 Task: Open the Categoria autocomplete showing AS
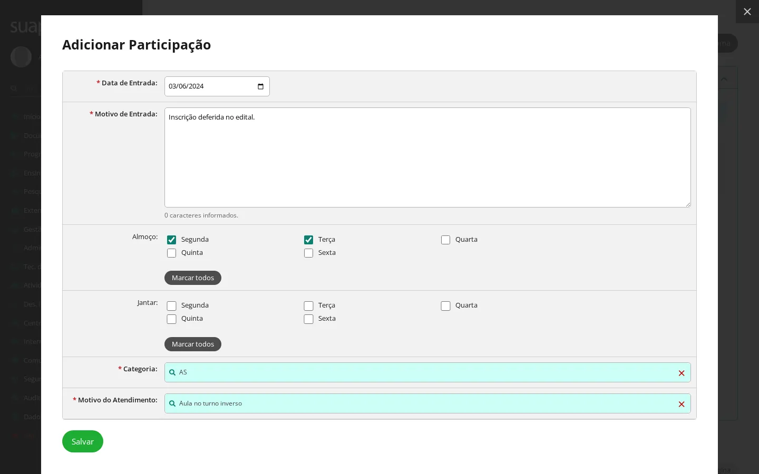tap(427, 372)
